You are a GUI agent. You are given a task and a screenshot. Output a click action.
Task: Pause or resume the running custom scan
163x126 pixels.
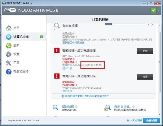coord(149,25)
